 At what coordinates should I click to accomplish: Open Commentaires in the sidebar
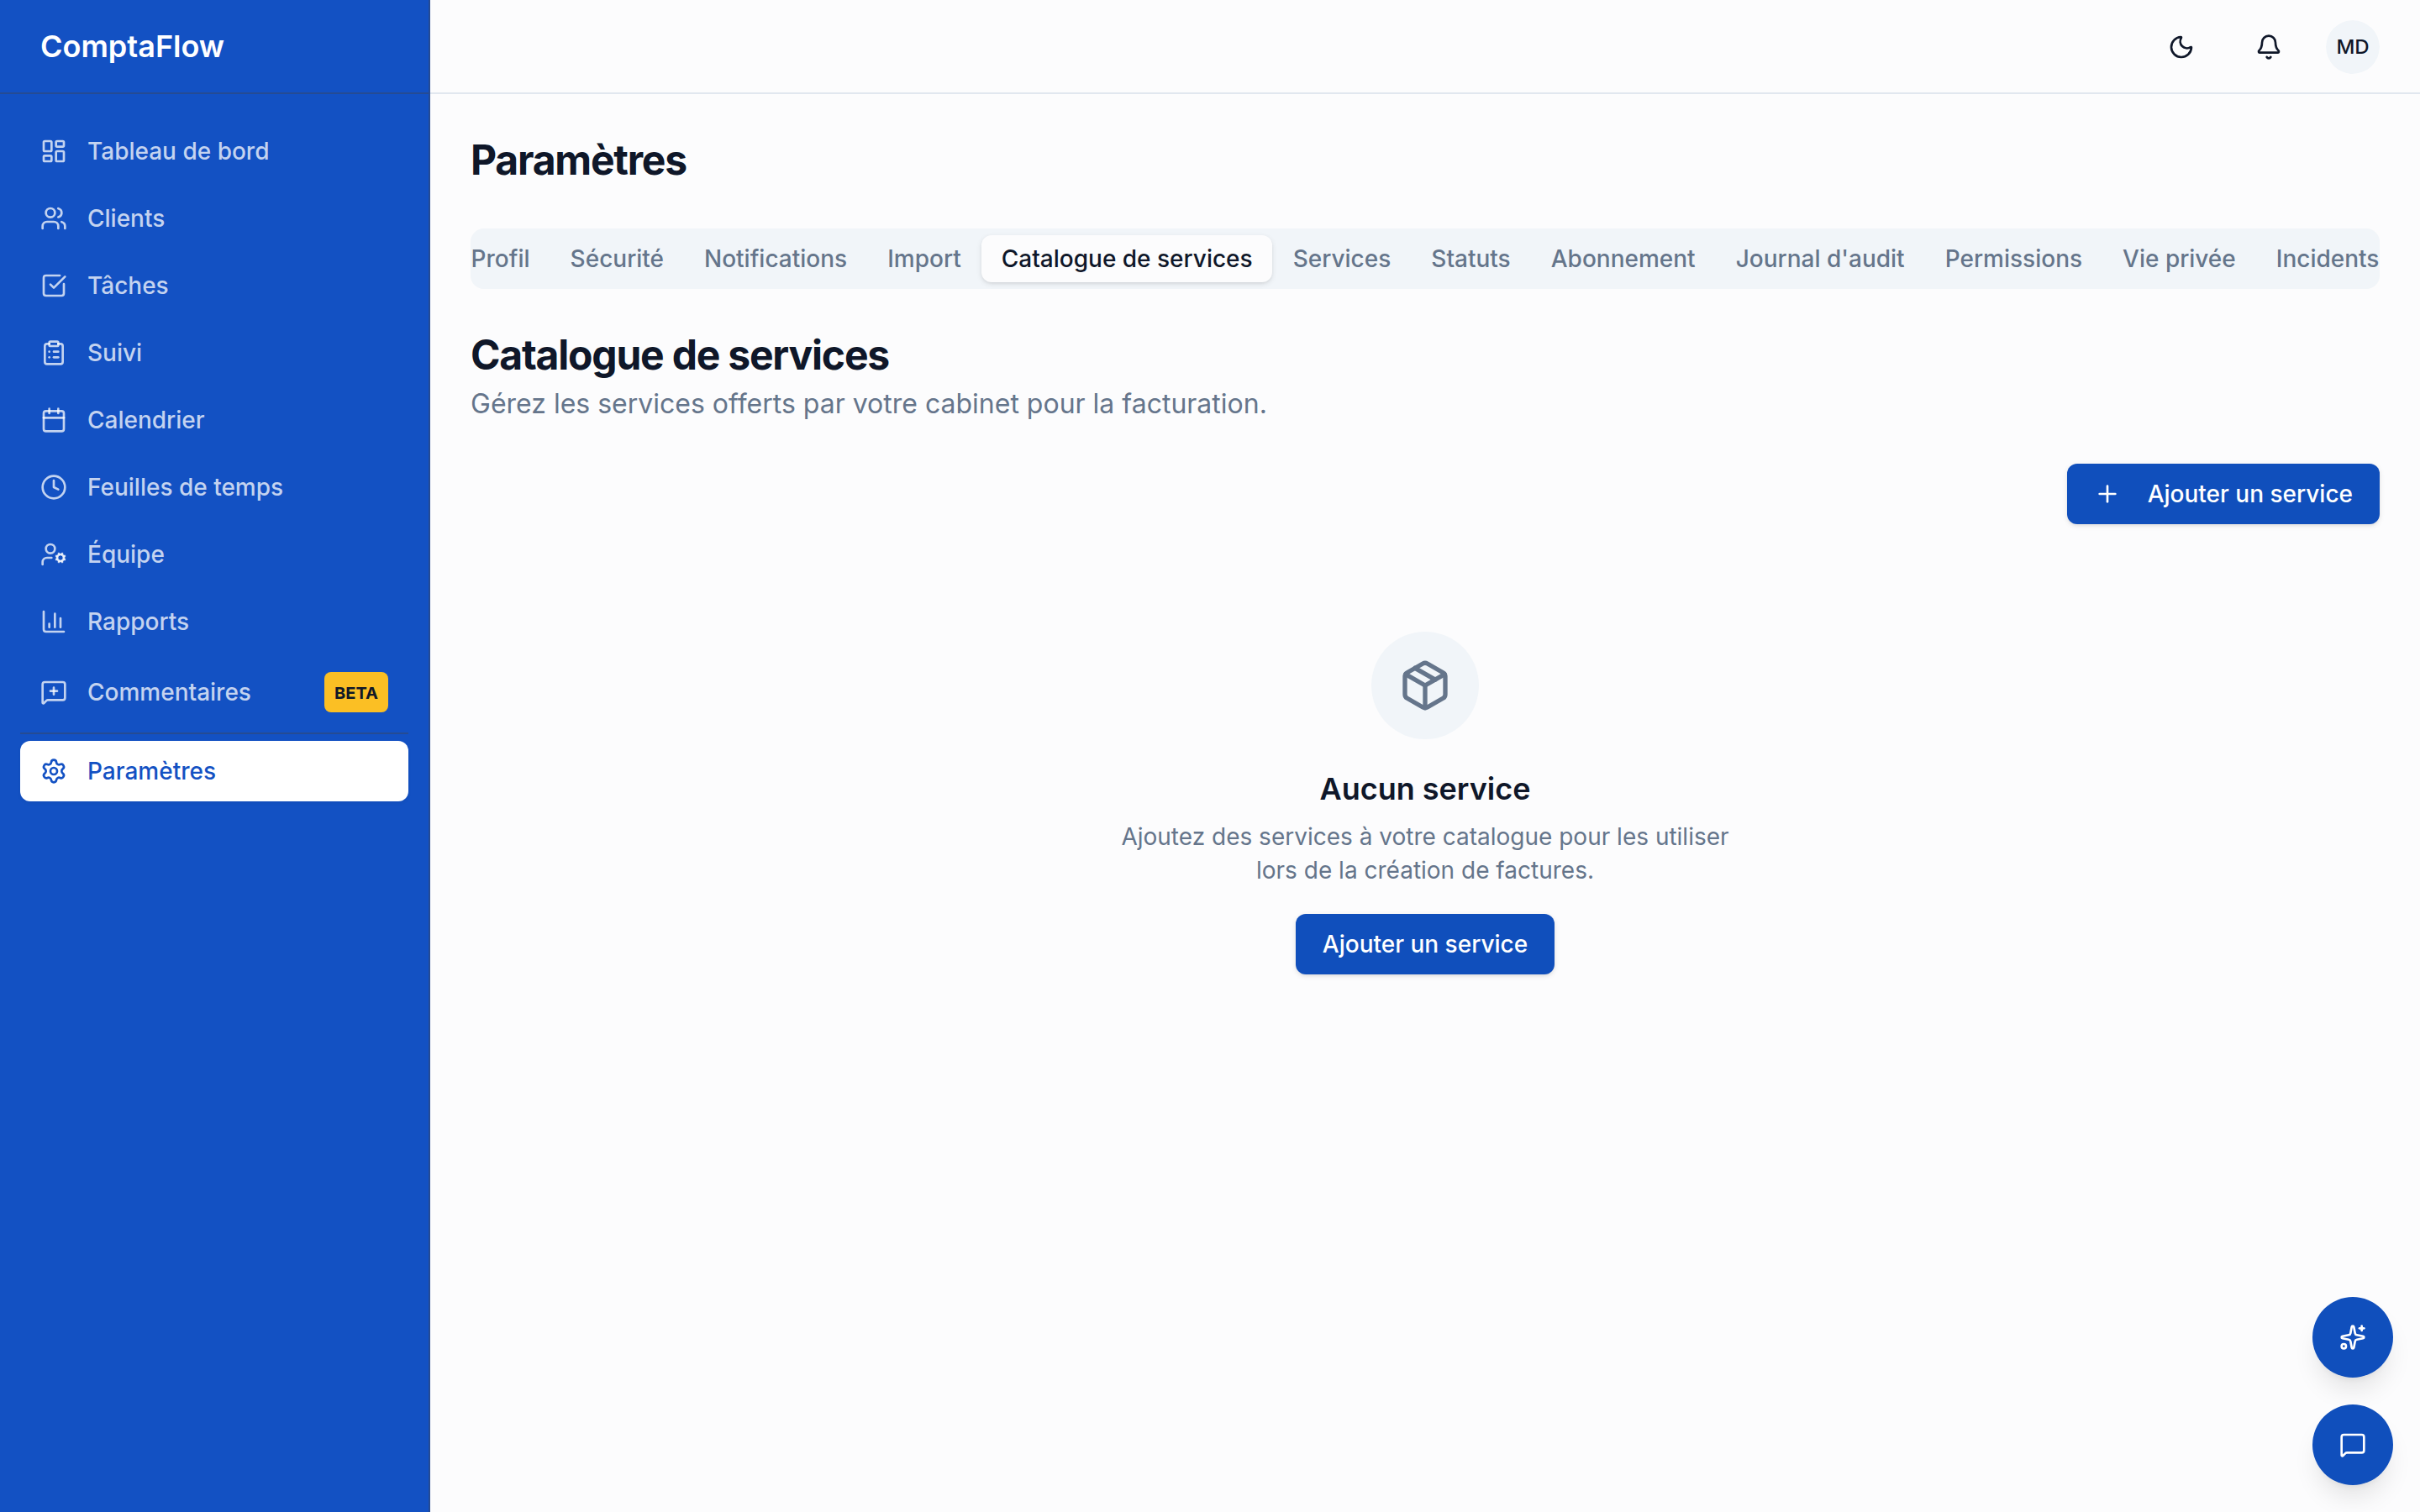pyautogui.click(x=214, y=692)
